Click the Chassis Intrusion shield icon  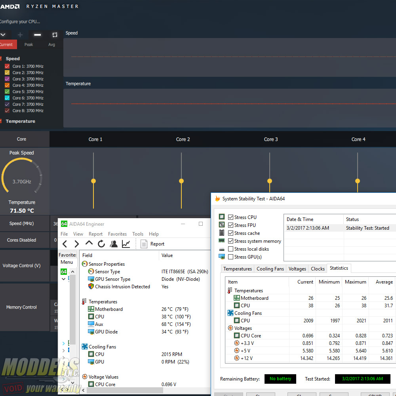[91, 286]
